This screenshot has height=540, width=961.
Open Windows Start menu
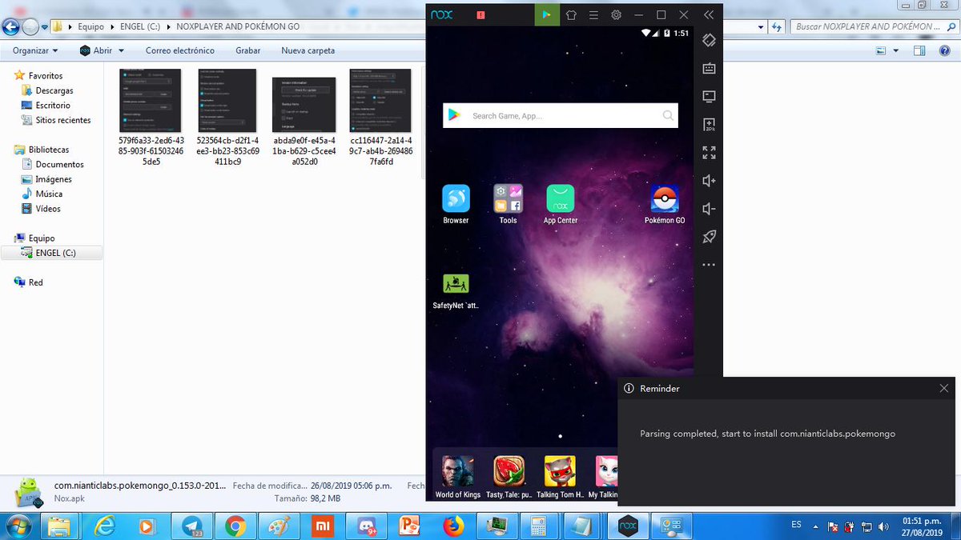click(18, 526)
